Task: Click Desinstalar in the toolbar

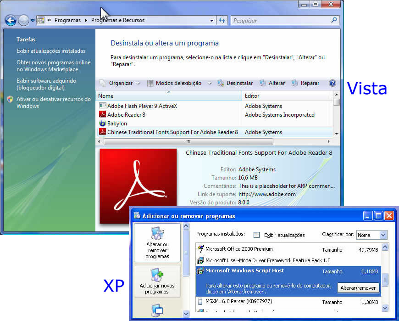Action: [235, 83]
